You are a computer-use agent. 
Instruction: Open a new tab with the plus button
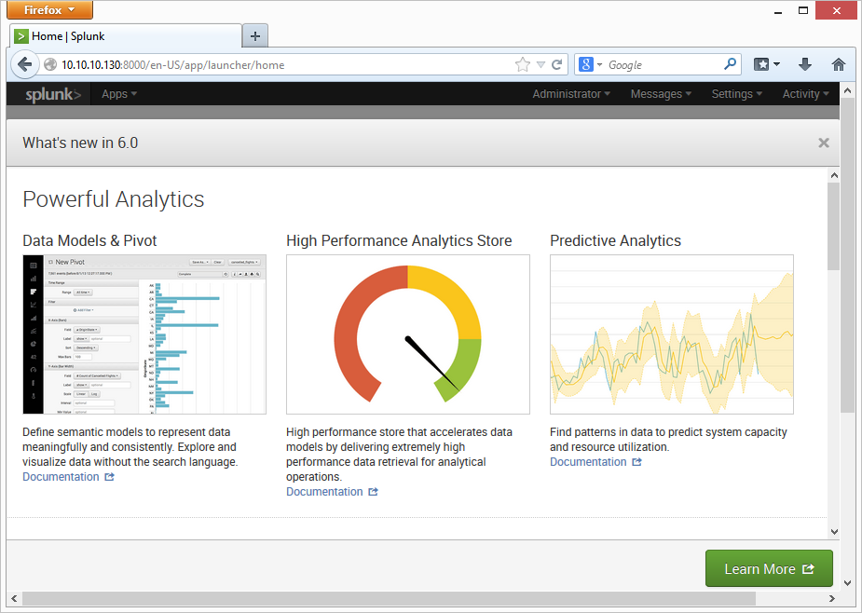(x=255, y=36)
